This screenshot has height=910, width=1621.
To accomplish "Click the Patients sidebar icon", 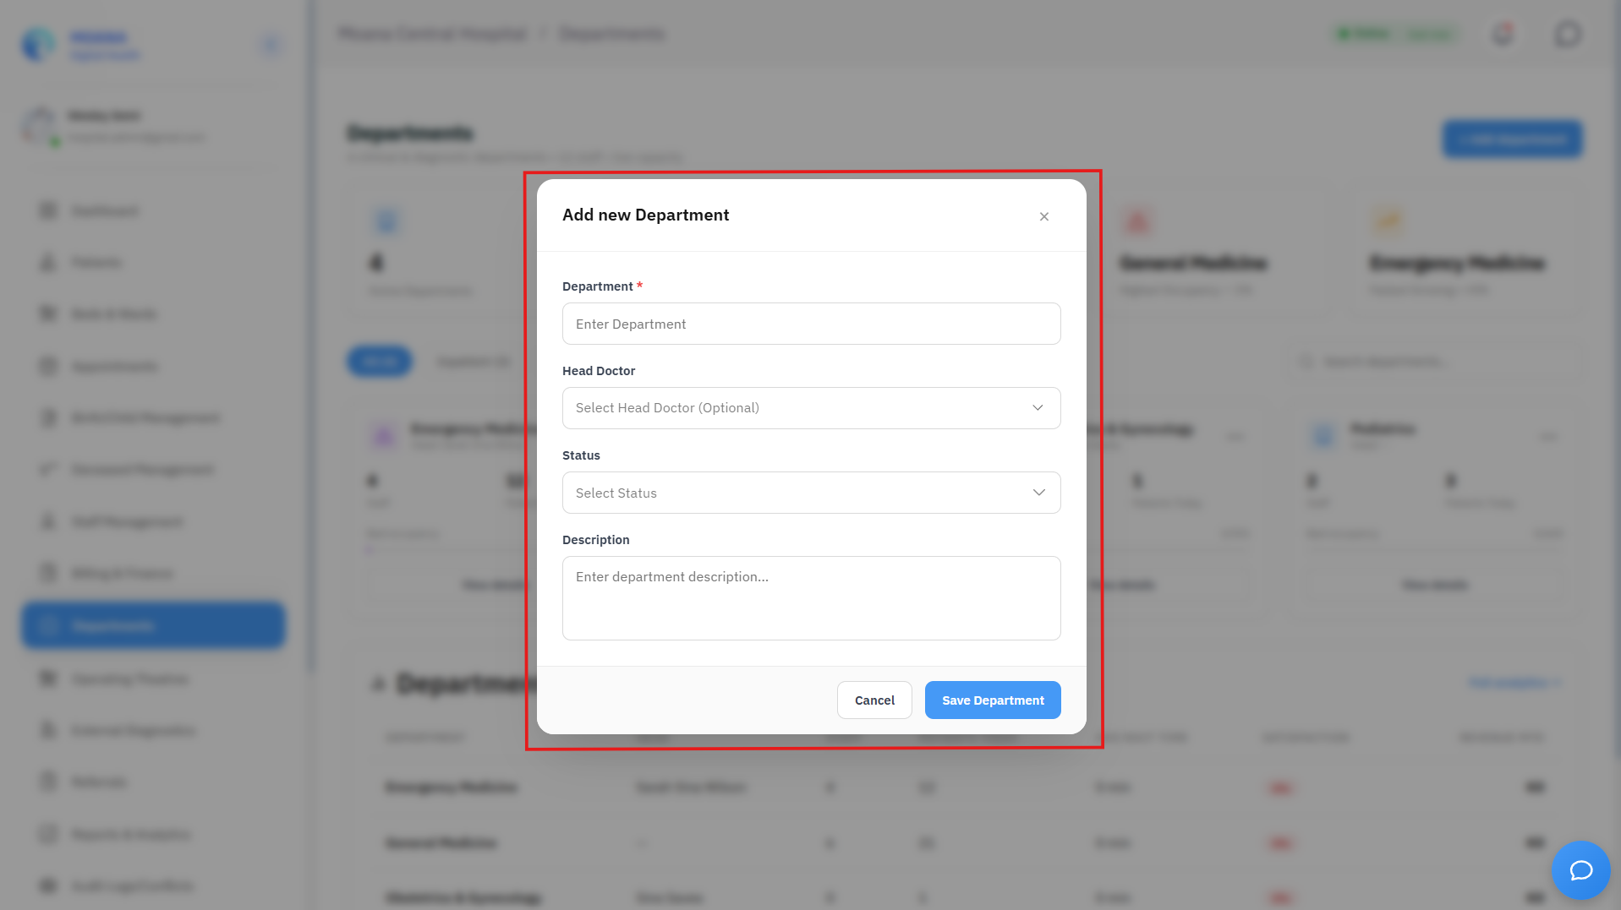I will pos(48,263).
